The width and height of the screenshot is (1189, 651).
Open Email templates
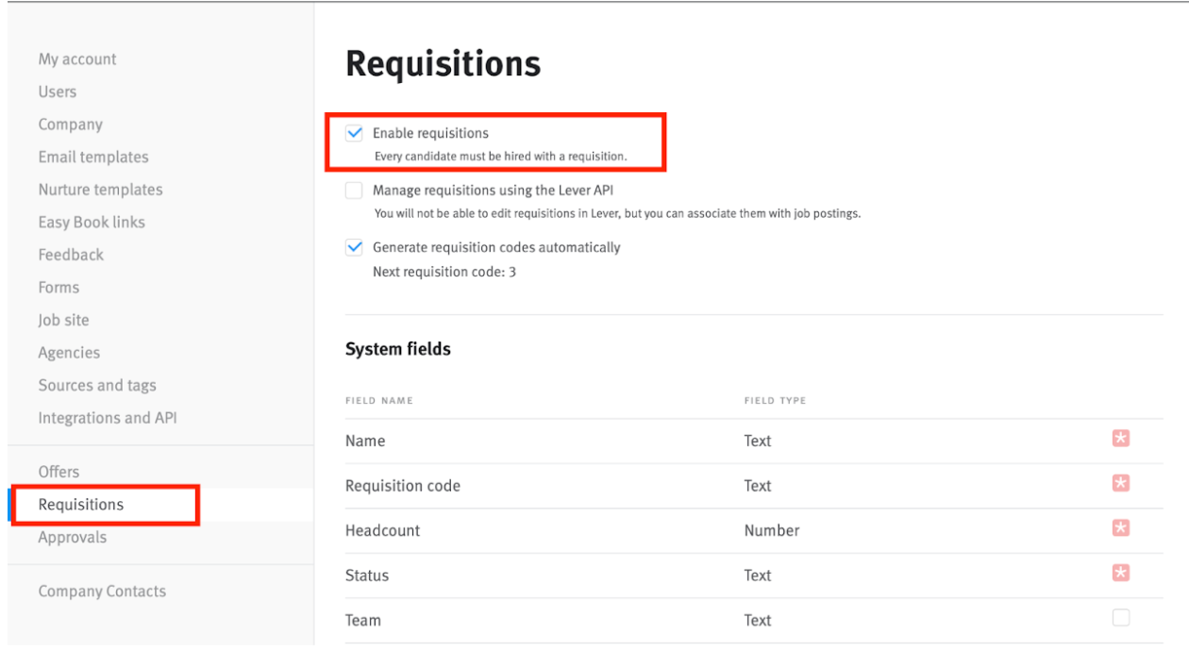click(92, 157)
